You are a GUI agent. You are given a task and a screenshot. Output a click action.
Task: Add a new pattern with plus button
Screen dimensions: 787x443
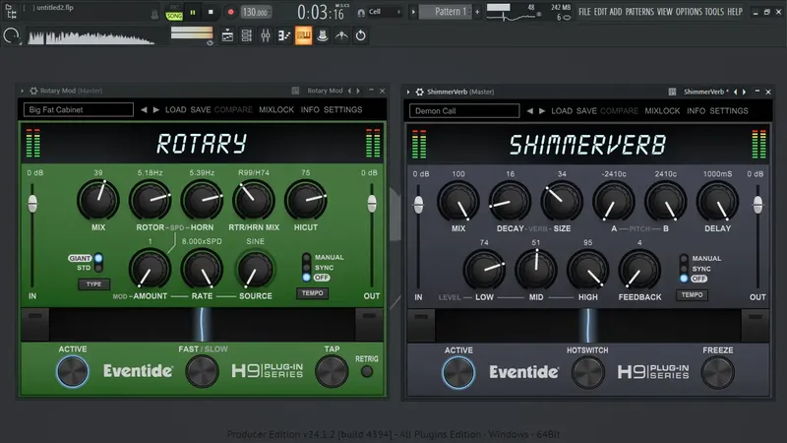click(x=477, y=12)
